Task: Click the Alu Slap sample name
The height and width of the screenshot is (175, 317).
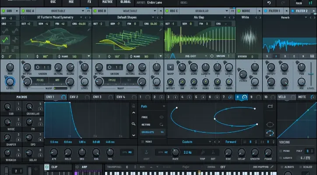Action: [x=200, y=18]
